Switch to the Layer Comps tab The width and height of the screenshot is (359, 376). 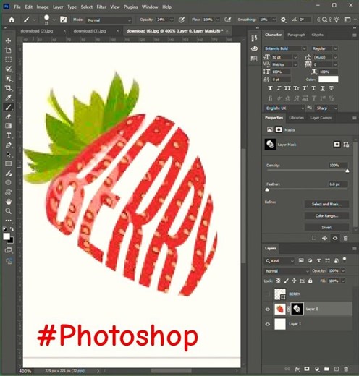point(321,118)
